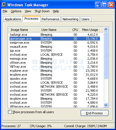Screen dimensions: 116x130
Task: Open the Shut Down menu
Action: pos(42,11)
